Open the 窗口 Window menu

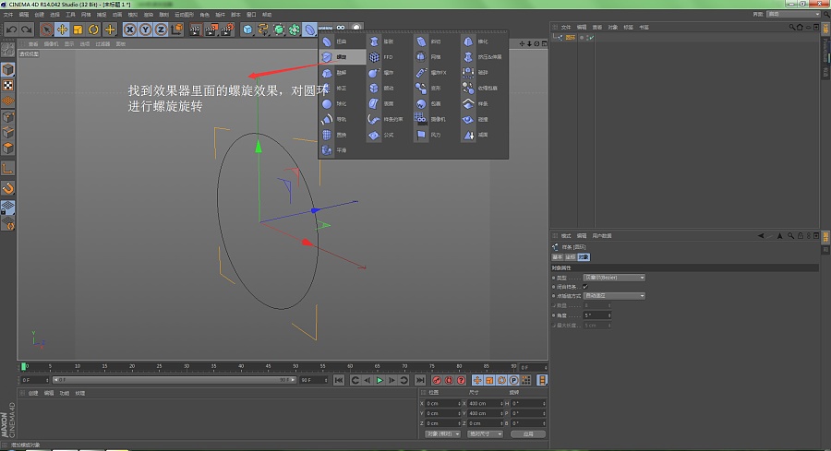pos(251,15)
